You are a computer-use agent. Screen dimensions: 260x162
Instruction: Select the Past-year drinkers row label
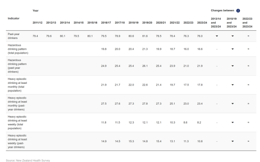point(13,36)
